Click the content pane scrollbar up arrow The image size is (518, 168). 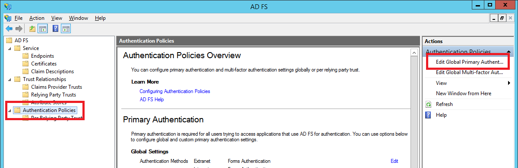point(414,52)
